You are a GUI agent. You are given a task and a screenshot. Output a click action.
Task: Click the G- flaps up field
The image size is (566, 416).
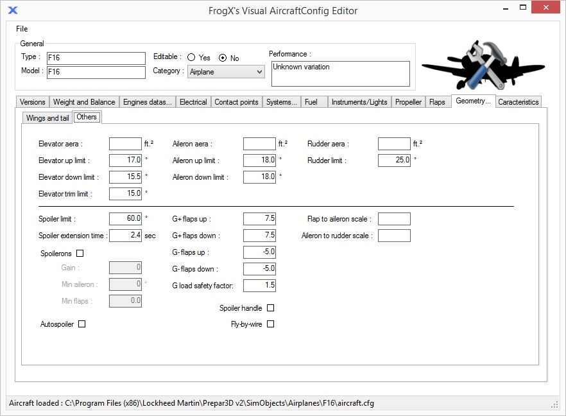pyautogui.click(x=259, y=252)
